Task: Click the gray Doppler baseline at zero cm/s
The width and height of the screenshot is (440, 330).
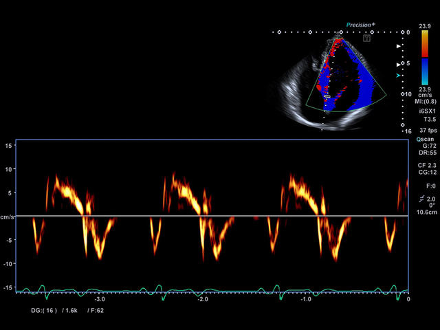Action: click(212, 216)
